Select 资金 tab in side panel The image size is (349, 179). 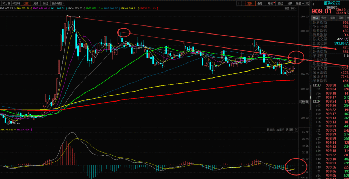(x=324, y=18)
